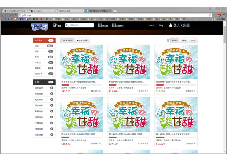This screenshot has height=161, width=227.
Task: Sort projects by 金額 amount
Action: point(193,40)
